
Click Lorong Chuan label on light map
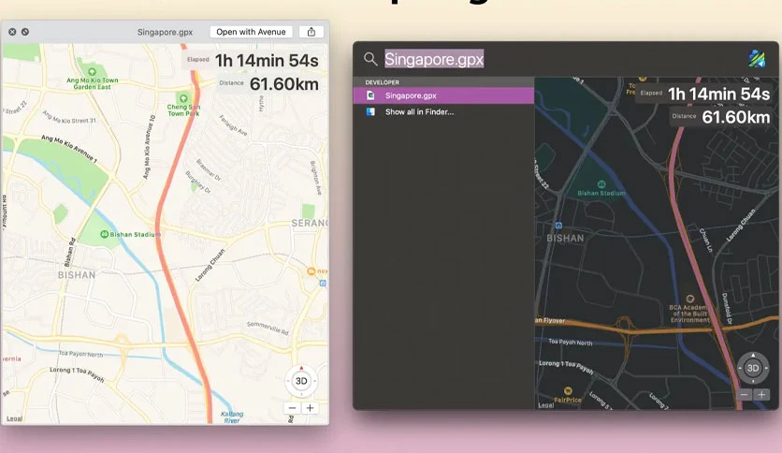pyautogui.click(x=210, y=265)
